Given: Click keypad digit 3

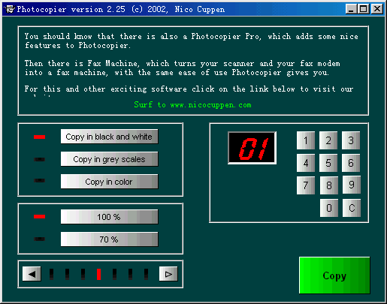Looking at the screenshot, I should pos(351,140).
